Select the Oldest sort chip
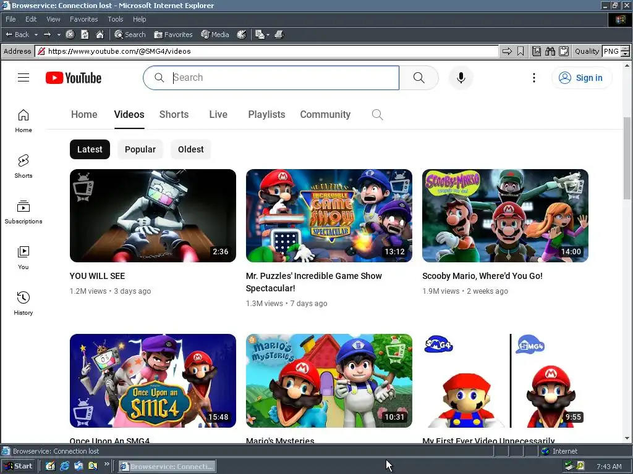 [x=191, y=149]
